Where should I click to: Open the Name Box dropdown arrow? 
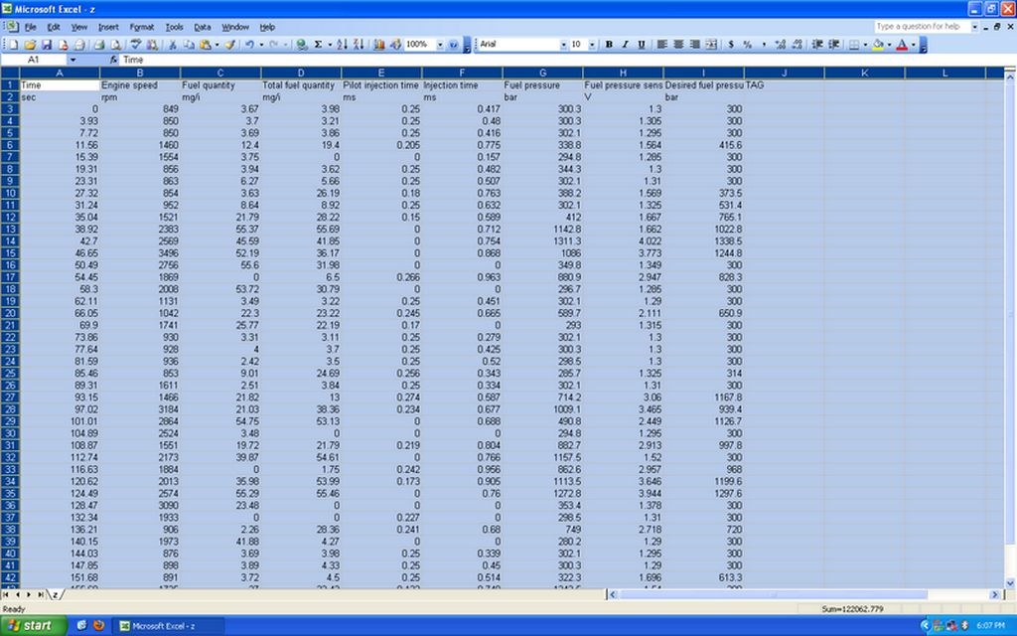coord(73,60)
